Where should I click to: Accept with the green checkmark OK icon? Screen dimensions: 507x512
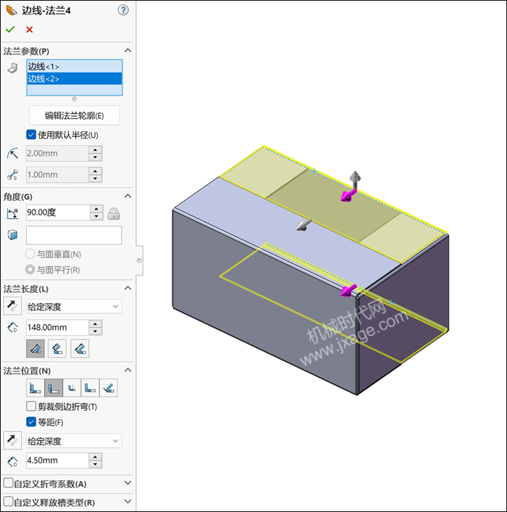[x=10, y=30]
